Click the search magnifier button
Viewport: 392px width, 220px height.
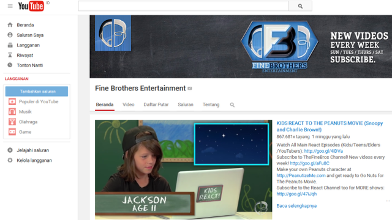300,6
